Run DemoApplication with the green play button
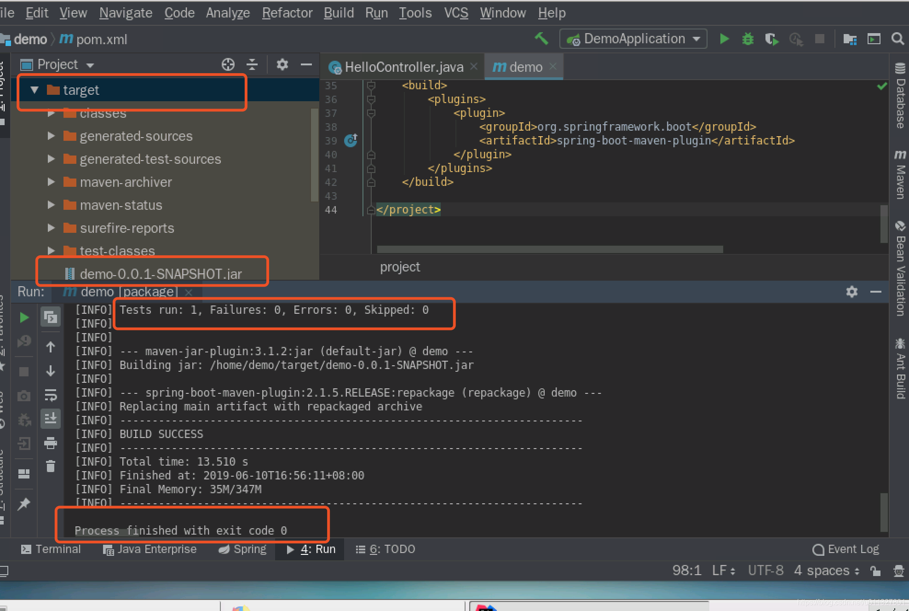 tap(724, 39)
